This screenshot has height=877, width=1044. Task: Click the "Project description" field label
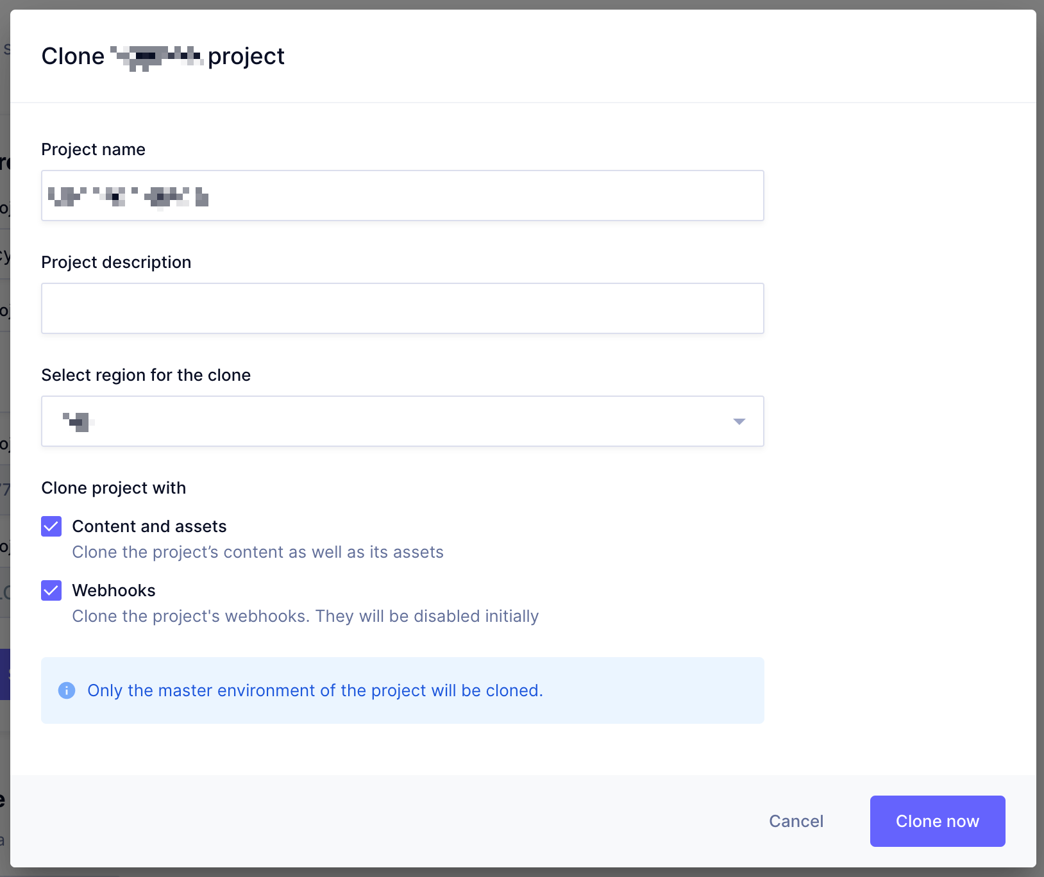click(x=116, y=262)
